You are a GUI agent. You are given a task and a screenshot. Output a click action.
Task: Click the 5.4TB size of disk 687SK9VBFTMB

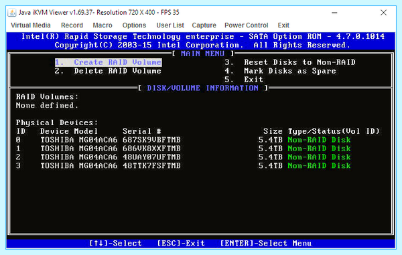[270, 140]
